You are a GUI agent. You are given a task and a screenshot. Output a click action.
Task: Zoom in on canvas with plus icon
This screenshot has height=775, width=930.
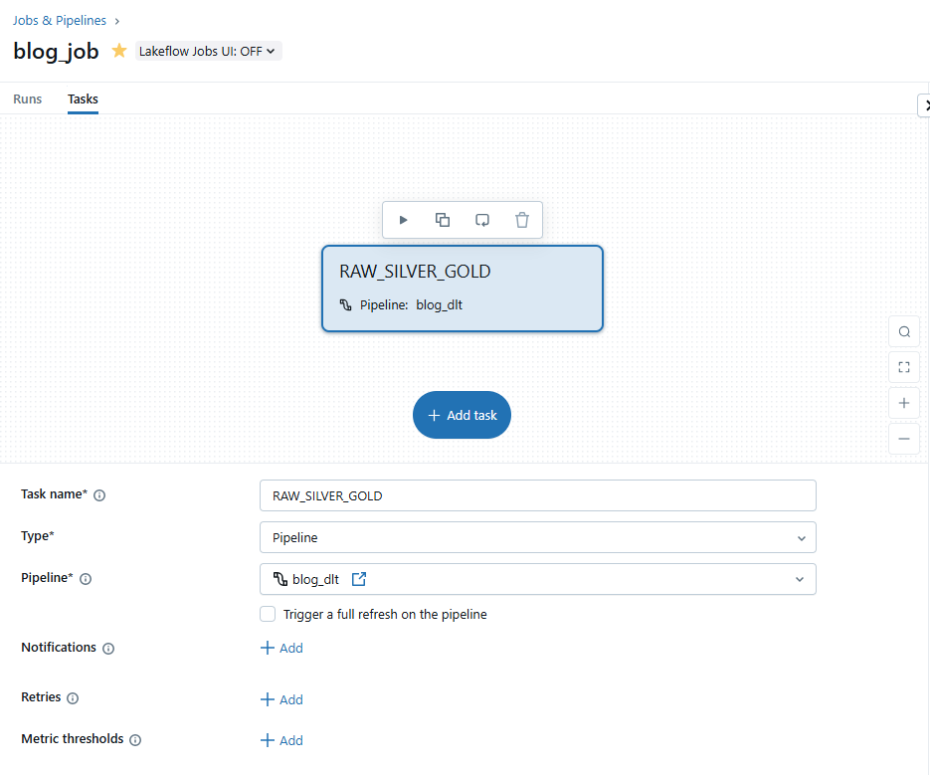point(904,403)
